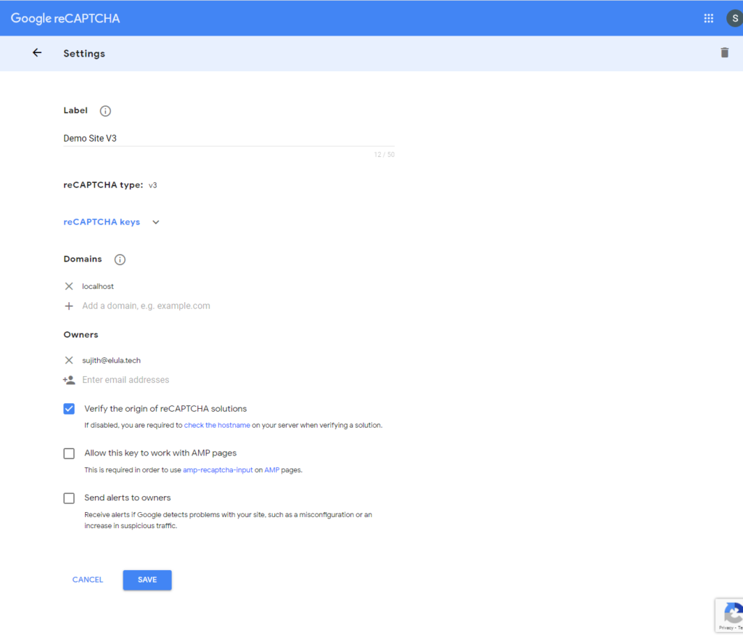Remove the localhost domain
Screen dimensions: 743x637
pyautogui.click(x=69, y=286)
